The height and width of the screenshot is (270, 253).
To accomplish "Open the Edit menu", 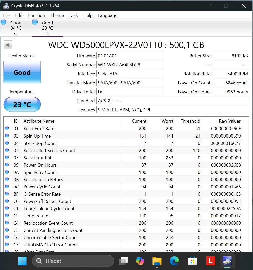I will pos(19,15).
